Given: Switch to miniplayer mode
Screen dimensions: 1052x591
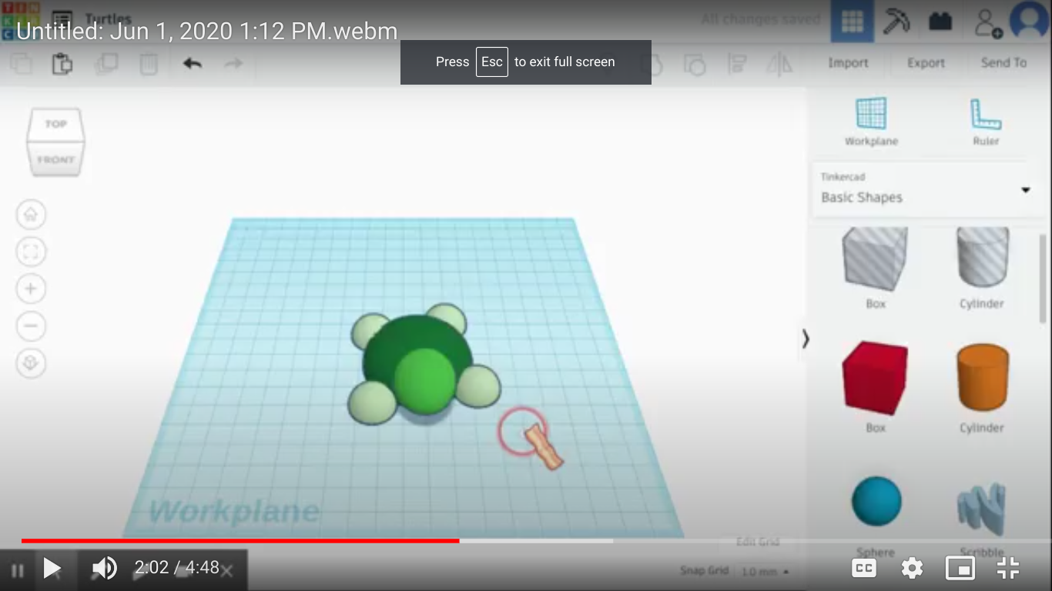Looking at the screenshot, I should pyautogui.click(x=960, y=569).
